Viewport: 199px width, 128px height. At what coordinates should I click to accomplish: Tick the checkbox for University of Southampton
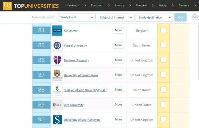pyautogui.click(x=163, y=119)
